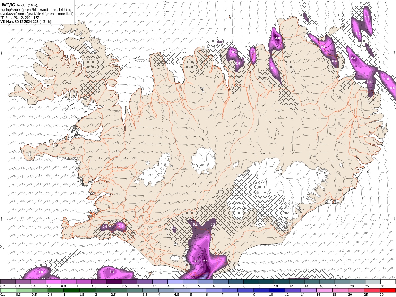
Task: Click the 0.9 precipitation value in northeast
Action: point(323,47)
